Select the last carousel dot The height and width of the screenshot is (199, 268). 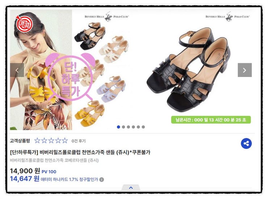click(143, 127)
